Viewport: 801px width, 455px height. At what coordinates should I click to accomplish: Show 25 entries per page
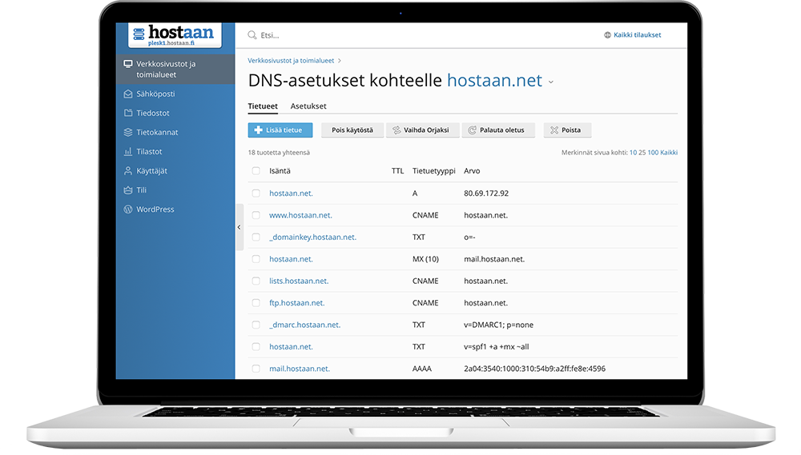coord(642,153)
